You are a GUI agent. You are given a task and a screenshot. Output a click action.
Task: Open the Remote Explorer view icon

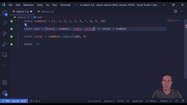5,55
